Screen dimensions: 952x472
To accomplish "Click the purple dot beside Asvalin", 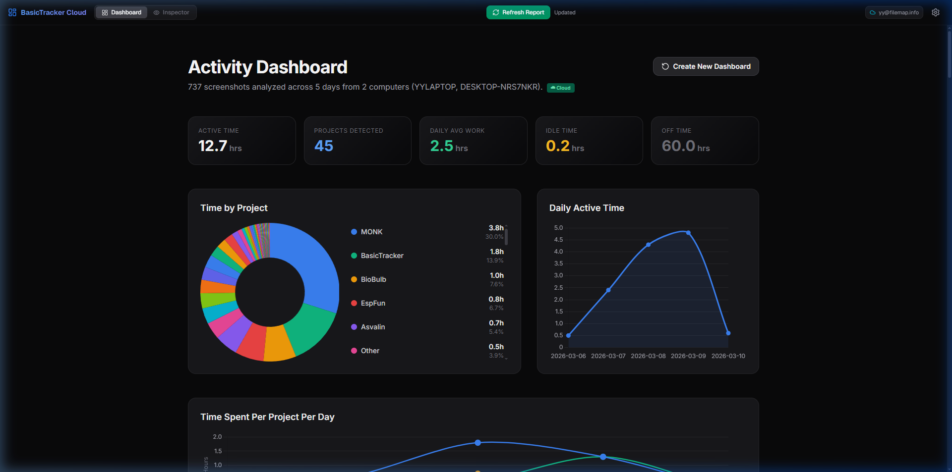I will click(354, 327).
